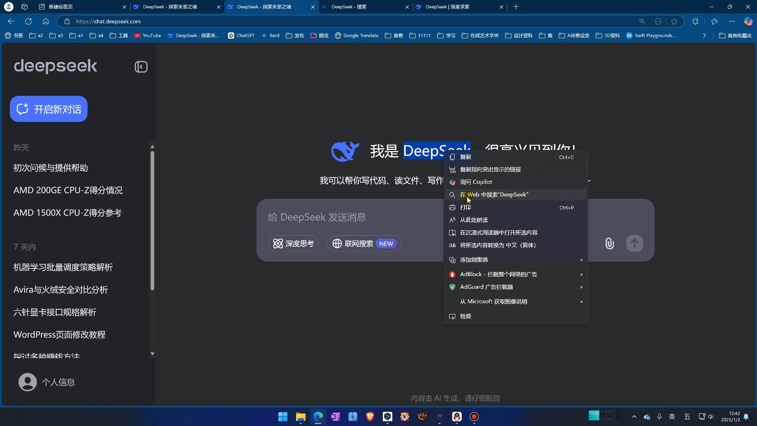Open Copilot icon in Edge toolbar

point(748,21)
